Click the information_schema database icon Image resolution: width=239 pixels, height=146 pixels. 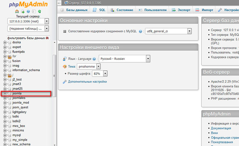pos(10,70)
